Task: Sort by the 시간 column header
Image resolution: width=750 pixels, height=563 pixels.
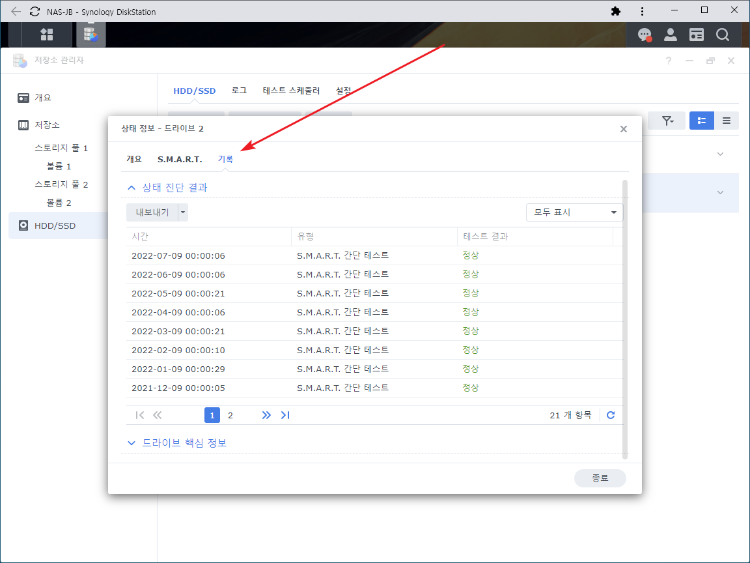Action: pyautogui.click(x=209, y=237)
